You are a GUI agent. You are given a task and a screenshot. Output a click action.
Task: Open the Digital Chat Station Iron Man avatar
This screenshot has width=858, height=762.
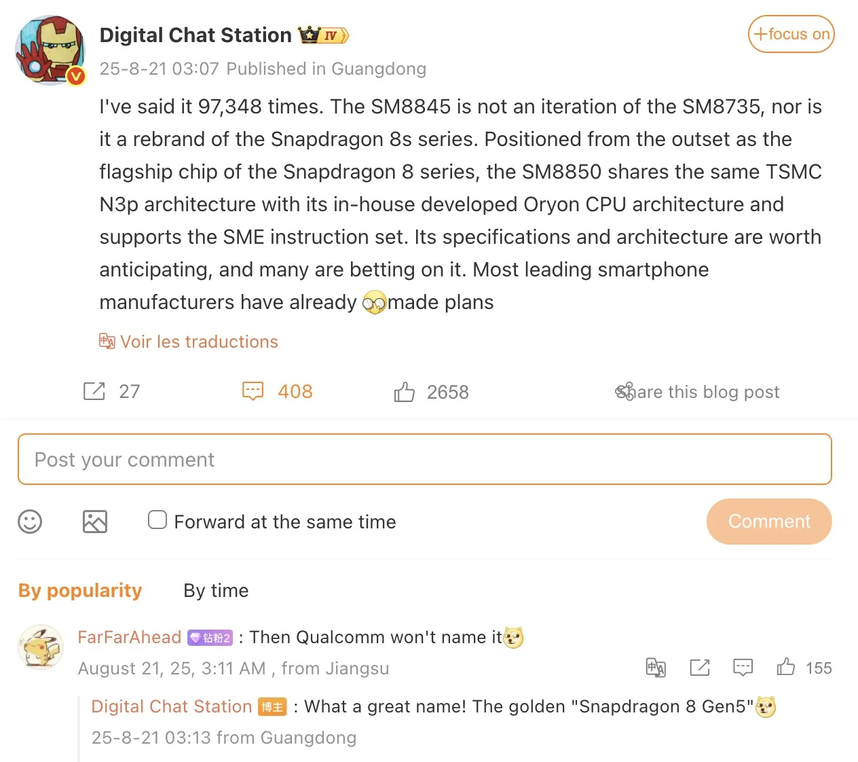click(x=50, y=51)
